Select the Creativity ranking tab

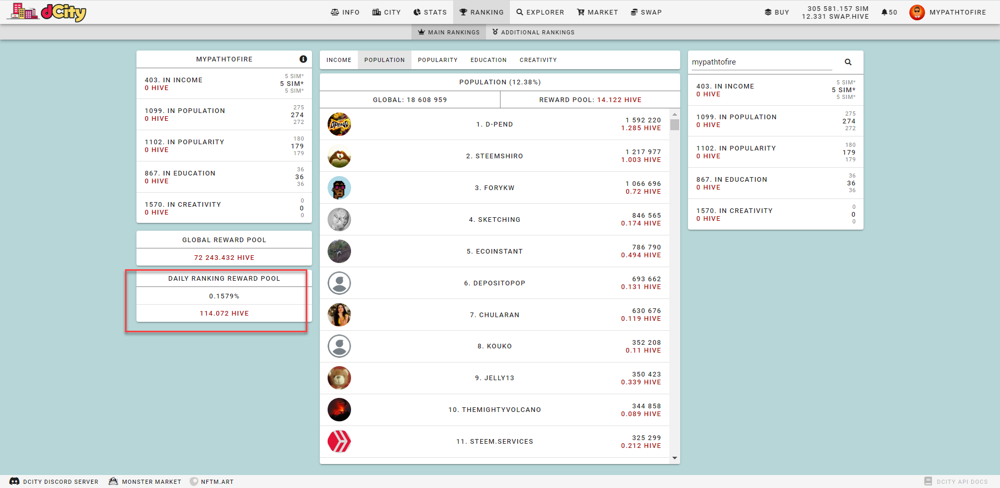pos(538,60)
